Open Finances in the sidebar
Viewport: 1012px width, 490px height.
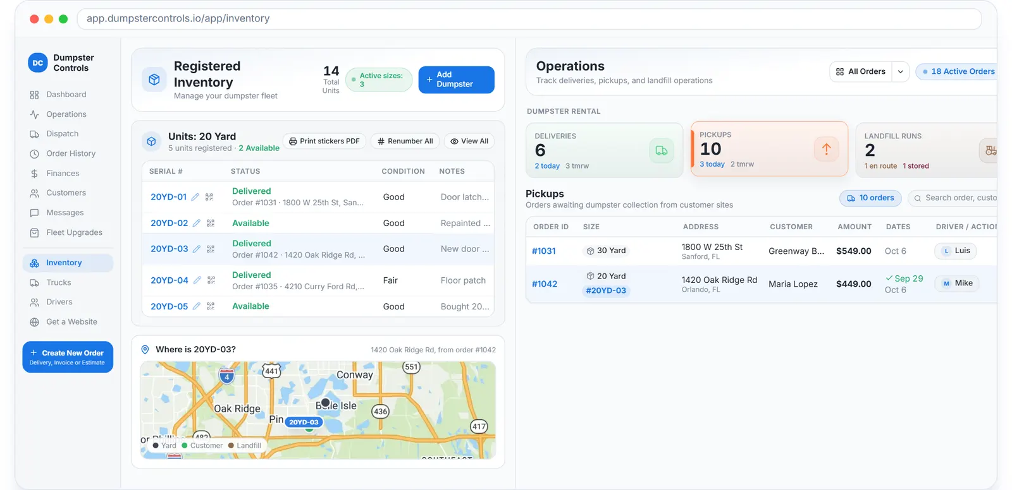68,174
